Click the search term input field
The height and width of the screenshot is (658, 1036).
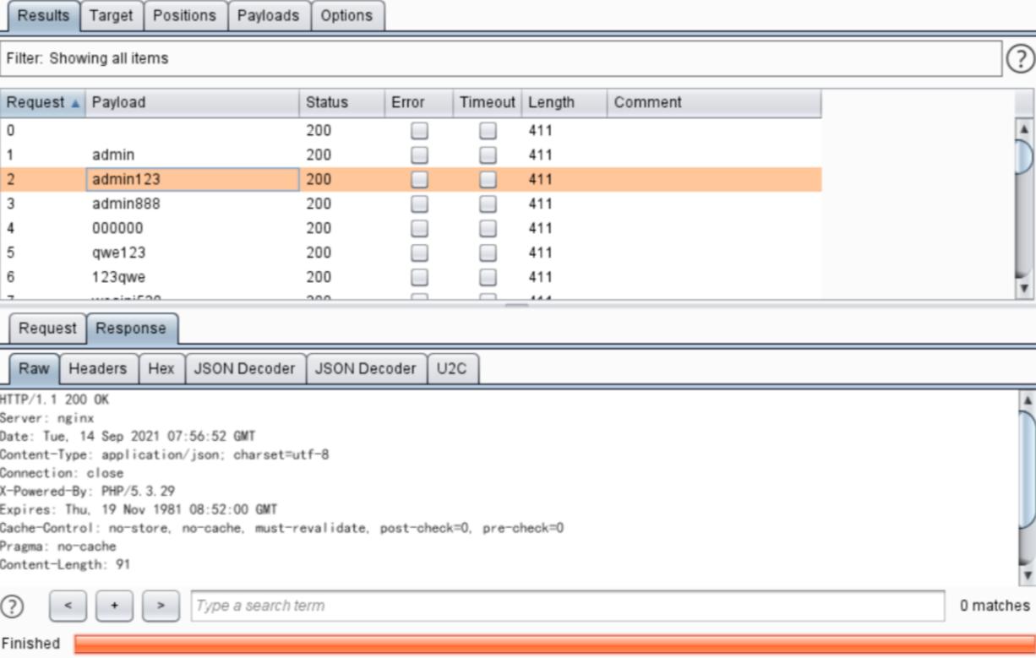coord(568,606)
